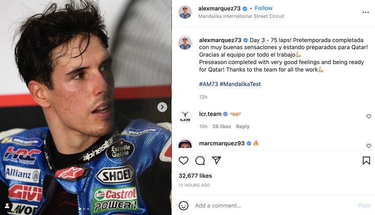Open lcr.team profile picture
Image resolution: width=375 pixels, height=215 pixels.
[185, 117]
